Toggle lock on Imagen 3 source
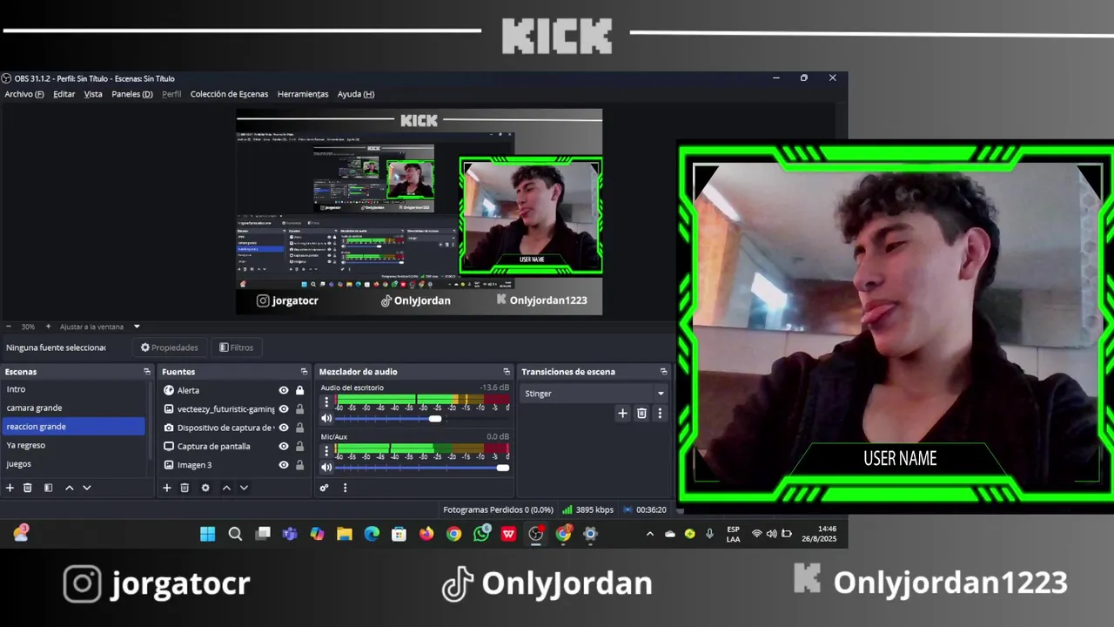1114x627 pixels. coord(300,465)
